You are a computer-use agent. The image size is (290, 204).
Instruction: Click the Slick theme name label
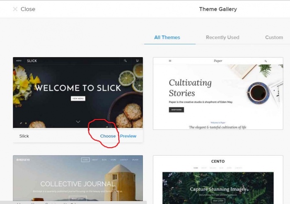click(24, 136)
